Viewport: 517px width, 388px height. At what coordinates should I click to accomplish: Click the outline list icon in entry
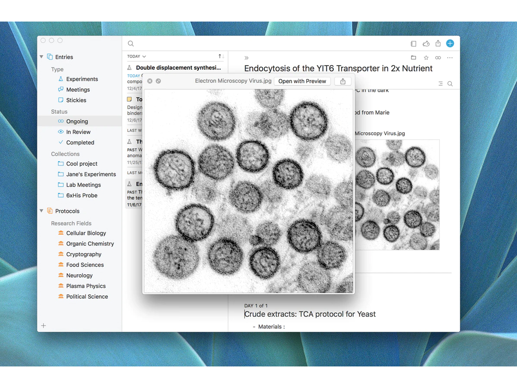440,84
